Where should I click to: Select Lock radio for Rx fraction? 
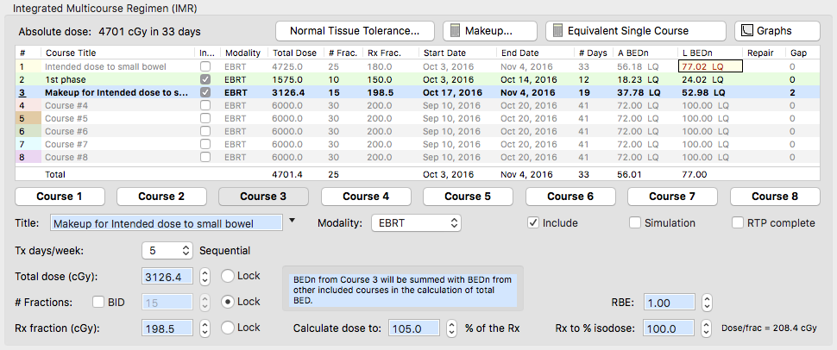point(228,328)
